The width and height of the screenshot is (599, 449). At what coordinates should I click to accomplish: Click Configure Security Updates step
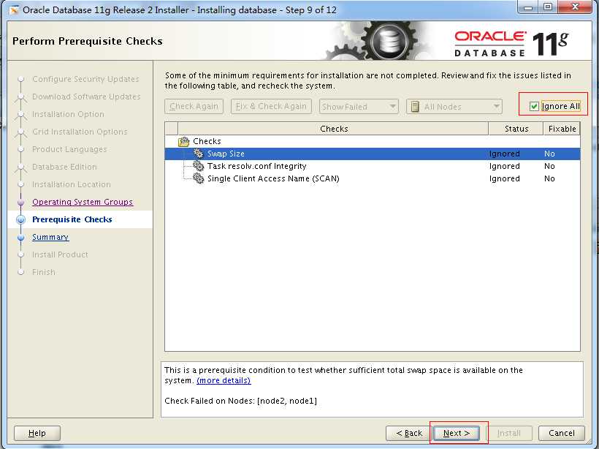(85, 79)
